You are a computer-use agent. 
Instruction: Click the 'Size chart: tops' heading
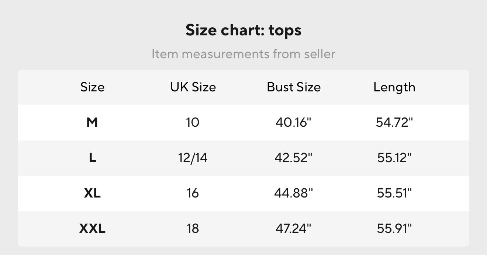[x=243, y=30]
